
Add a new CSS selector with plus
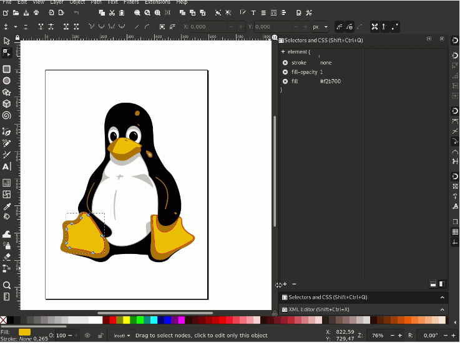point(285,284)
